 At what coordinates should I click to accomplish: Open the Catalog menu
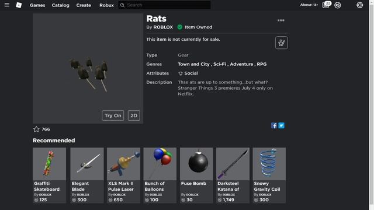(61, 5)
